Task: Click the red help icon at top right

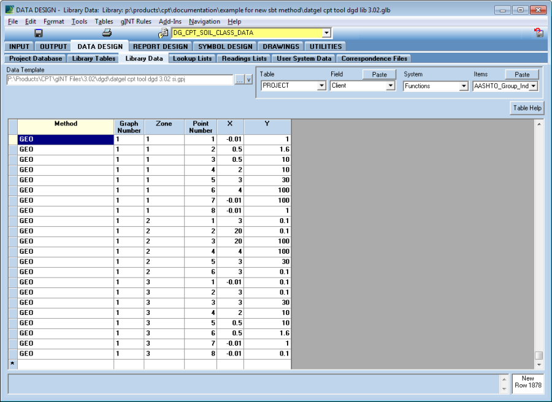Action: pyautogui.click(x=539, y=33)
